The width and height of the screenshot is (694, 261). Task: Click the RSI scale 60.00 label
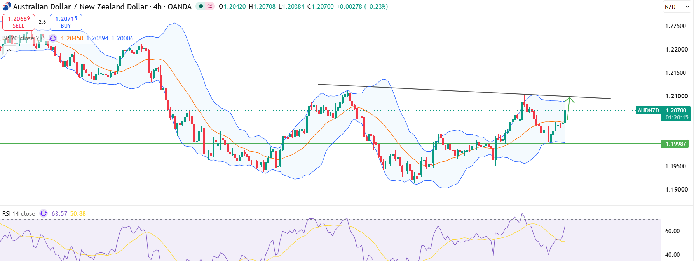(x=672, y=231)
